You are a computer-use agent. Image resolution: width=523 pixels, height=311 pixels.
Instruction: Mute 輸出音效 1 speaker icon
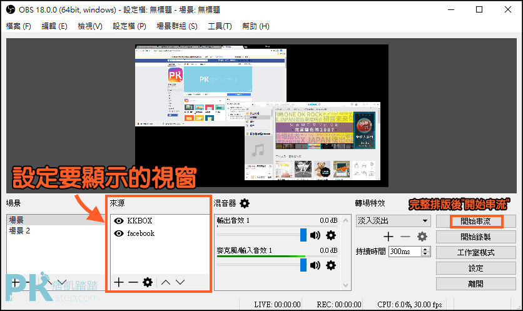[x=315, y=235]
